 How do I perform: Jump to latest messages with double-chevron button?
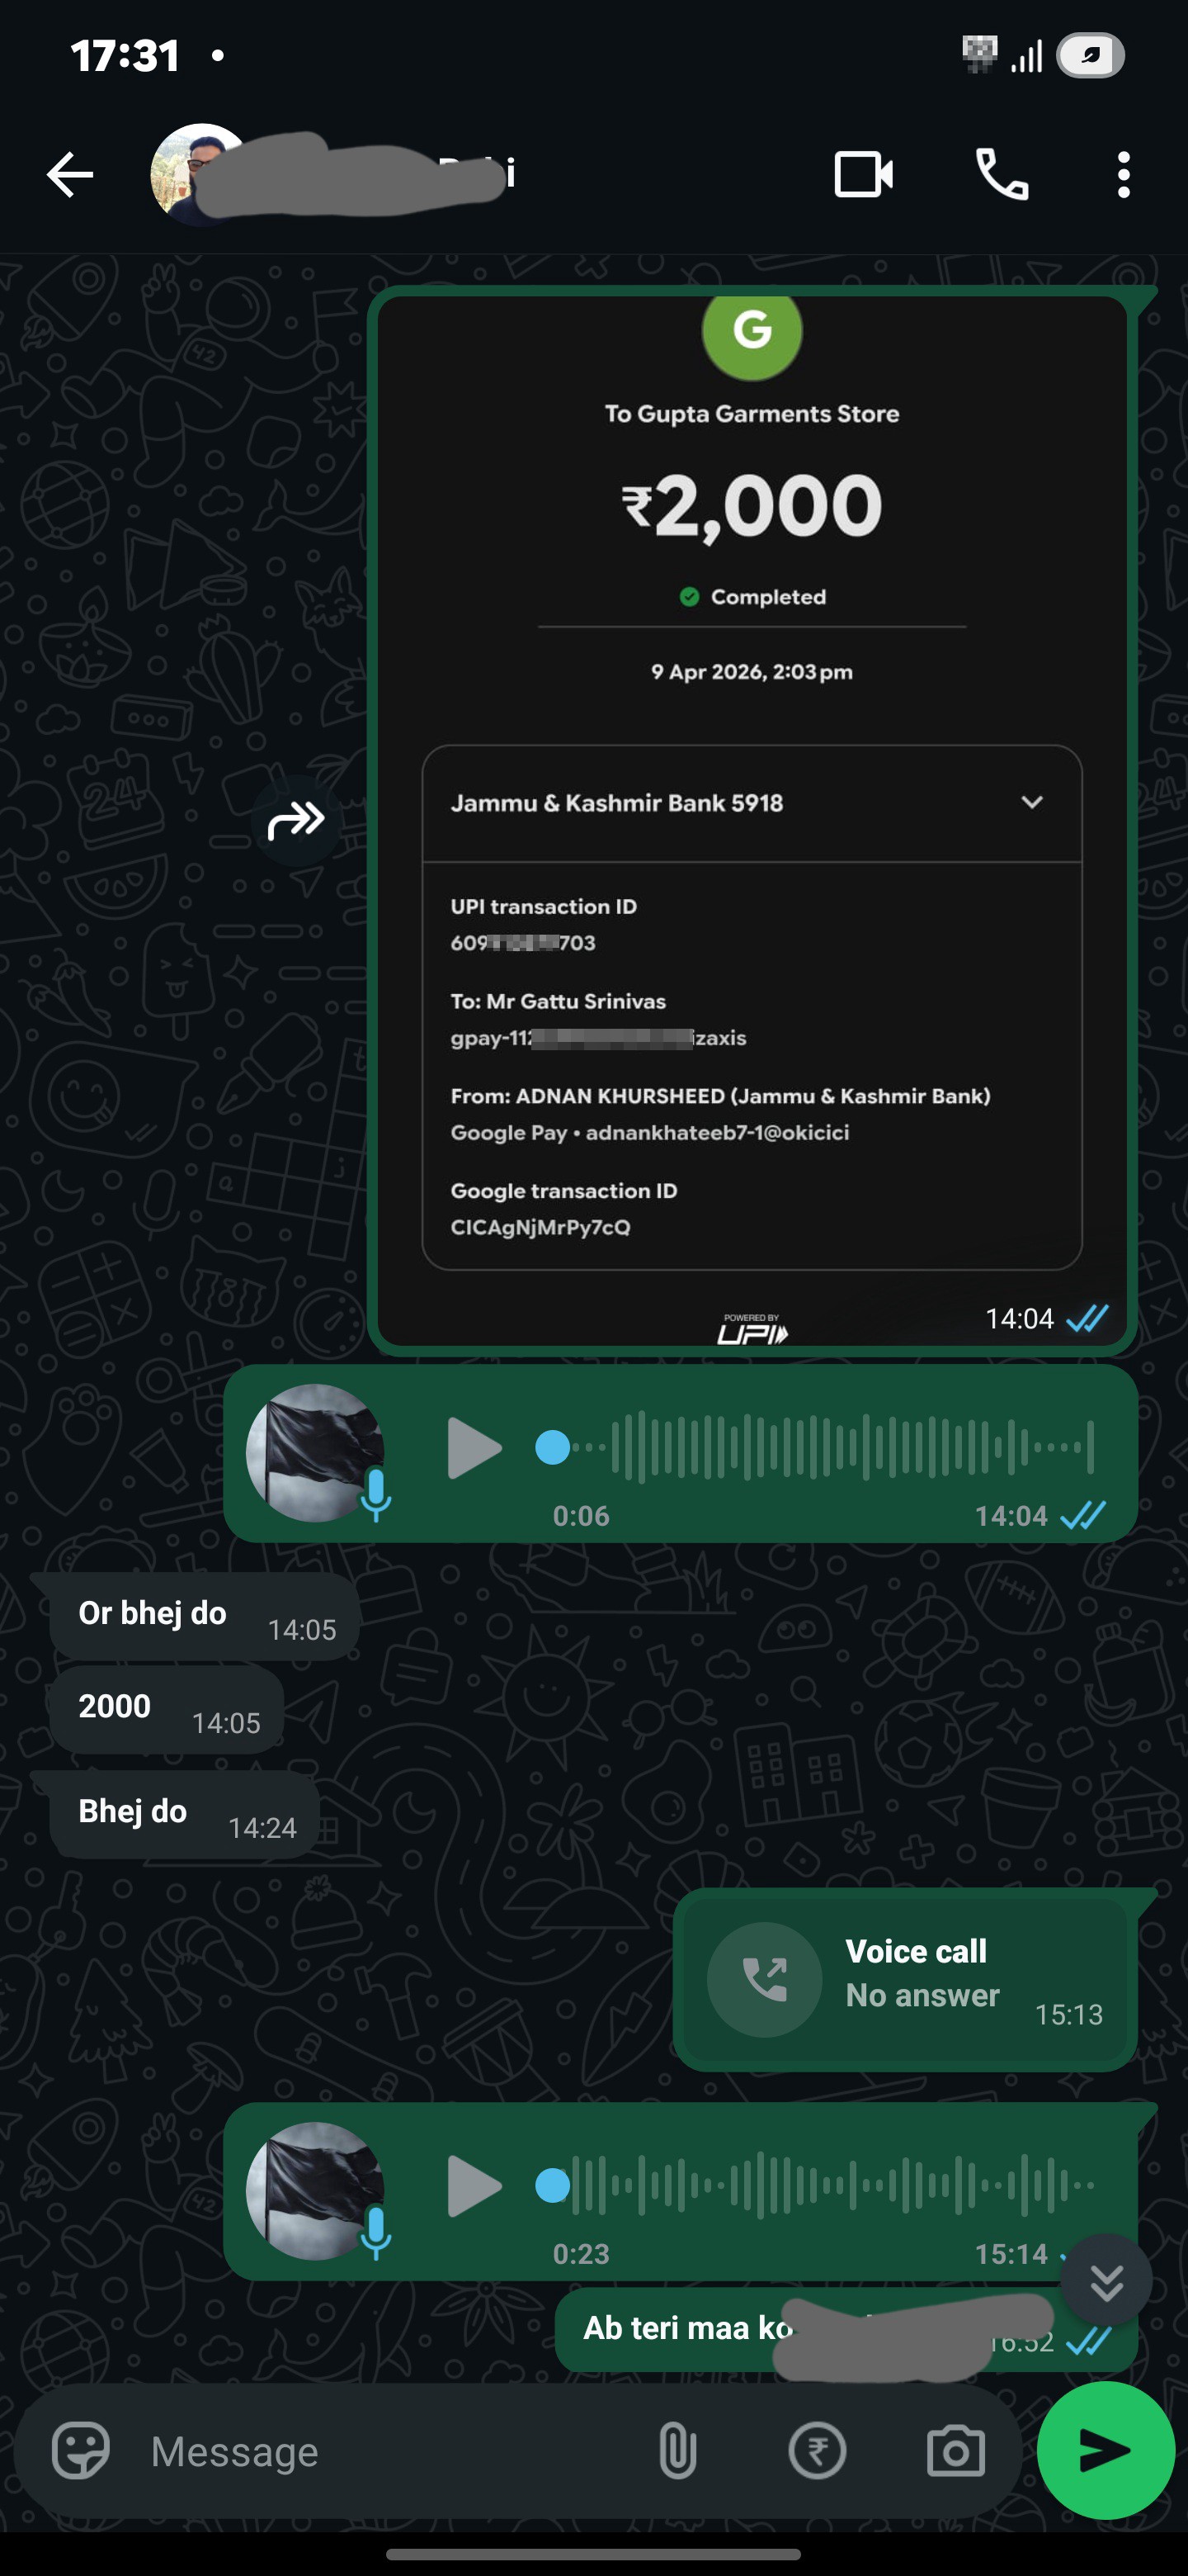pyautogui.click(x=1106, y=2281)
